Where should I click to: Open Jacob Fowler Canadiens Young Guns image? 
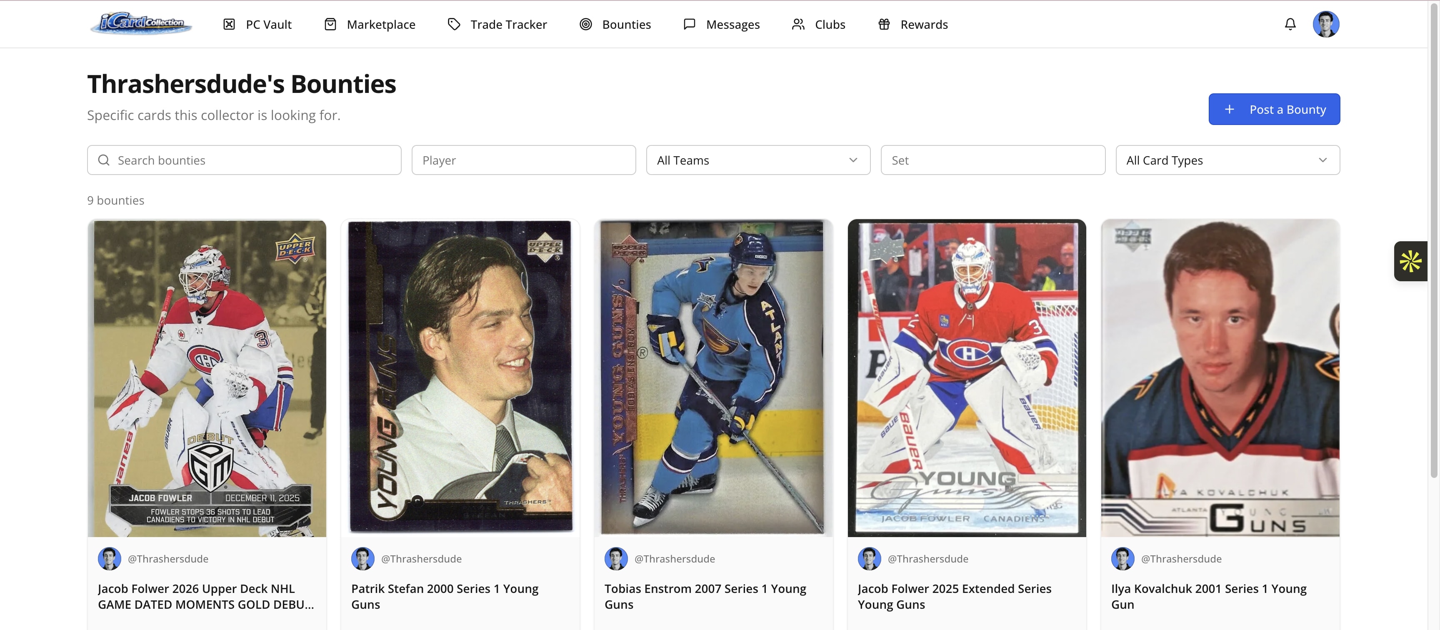[x=967, y=378]
